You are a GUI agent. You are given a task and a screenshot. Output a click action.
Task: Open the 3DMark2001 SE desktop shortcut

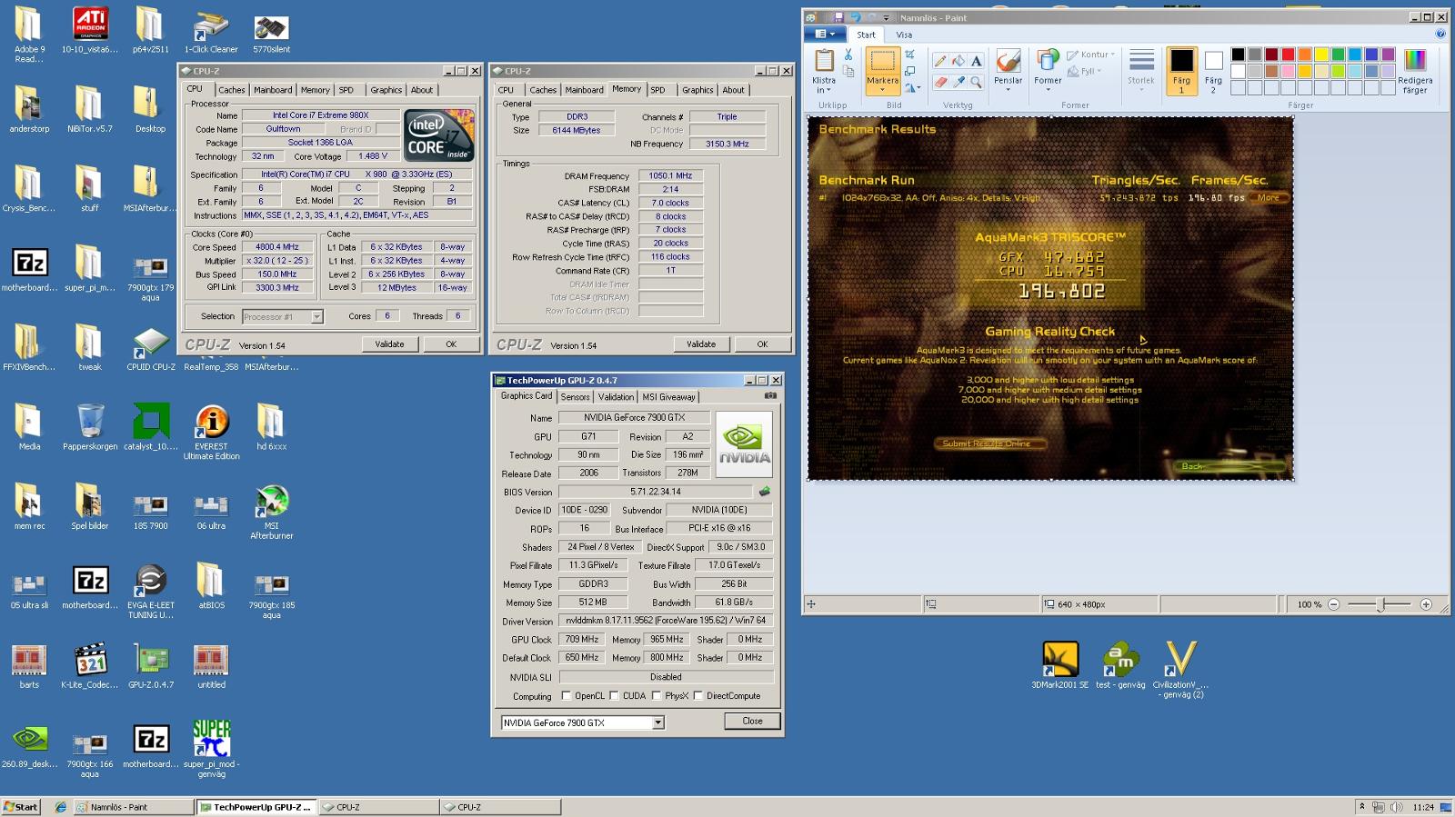1059,665
